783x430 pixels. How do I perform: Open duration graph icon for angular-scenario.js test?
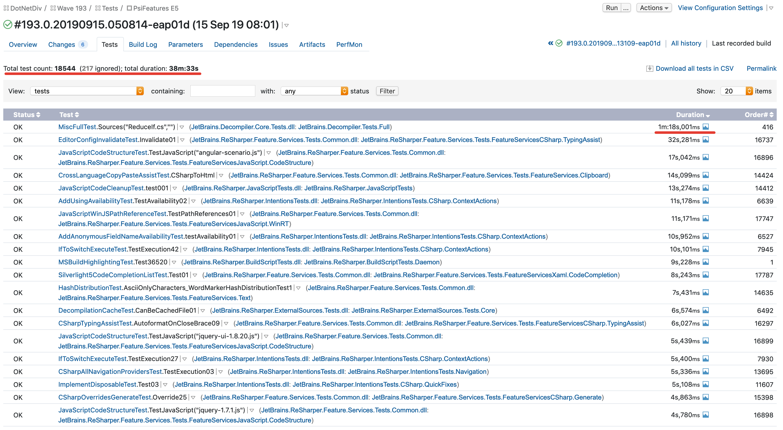[x=705, y=157]
